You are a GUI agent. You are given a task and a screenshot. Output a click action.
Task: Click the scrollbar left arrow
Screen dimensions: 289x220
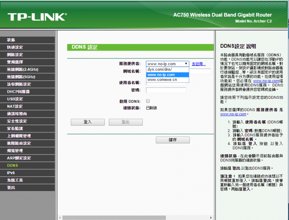(60, 218)
